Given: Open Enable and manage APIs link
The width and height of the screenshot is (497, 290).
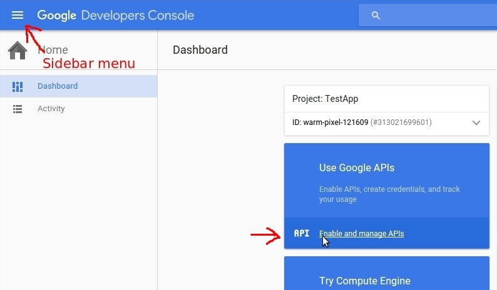Looking at the screenshot, I should coord(362,234).
